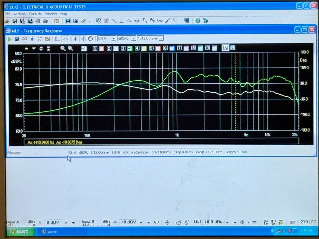Store curve into overlay 1 button
Screen dimensions: 319x239
pos(95,48)
